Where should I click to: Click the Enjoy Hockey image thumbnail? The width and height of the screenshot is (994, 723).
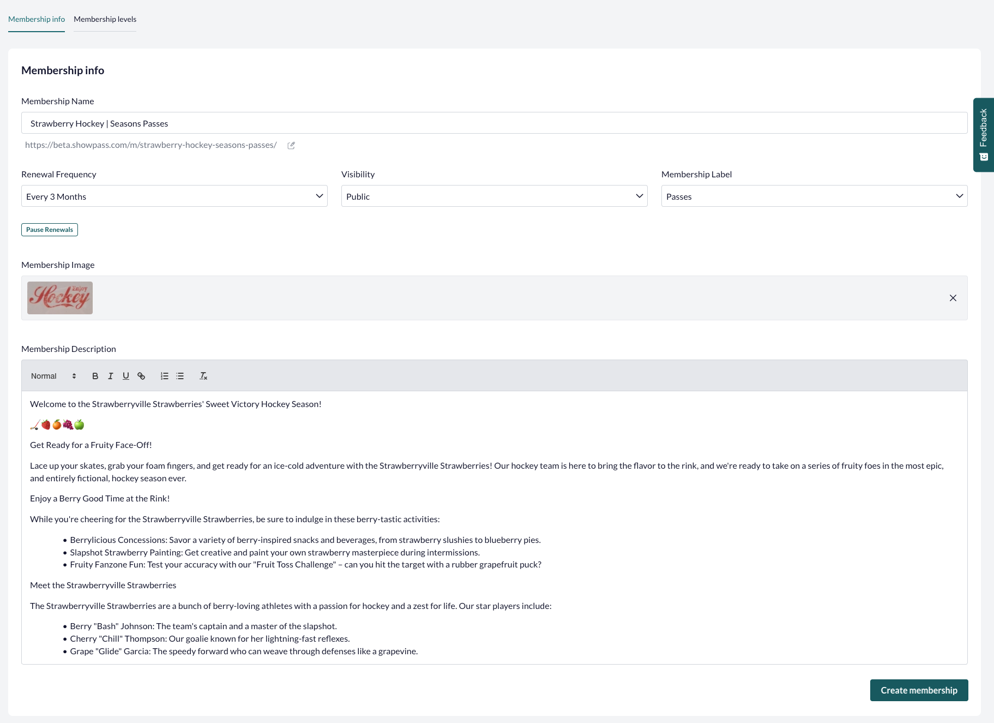coord(59,297)
